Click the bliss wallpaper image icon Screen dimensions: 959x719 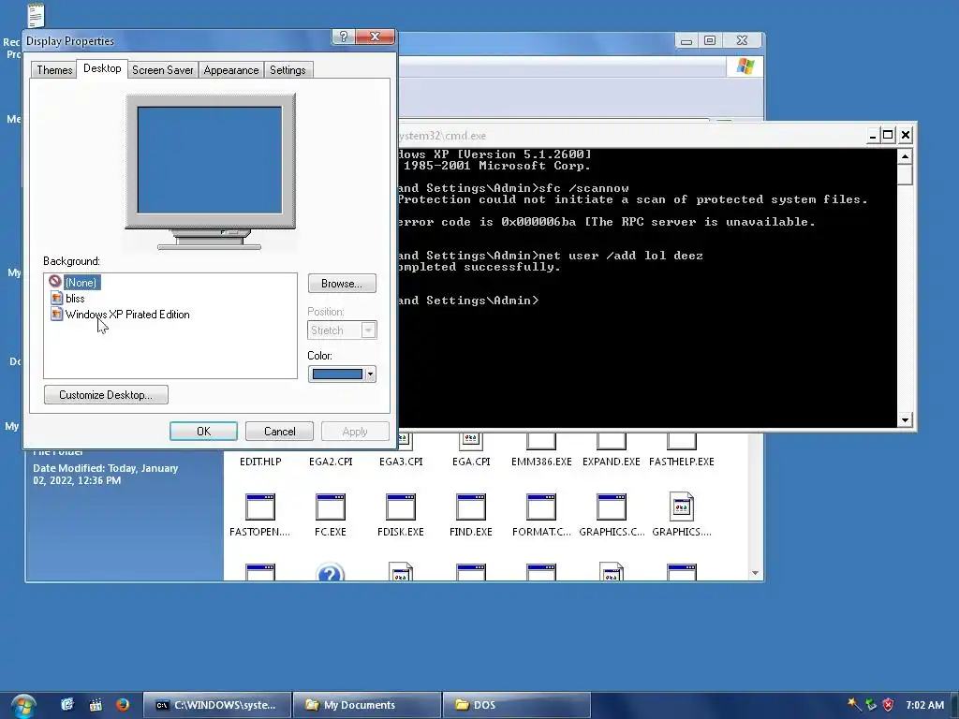click(x=56, y=298)
